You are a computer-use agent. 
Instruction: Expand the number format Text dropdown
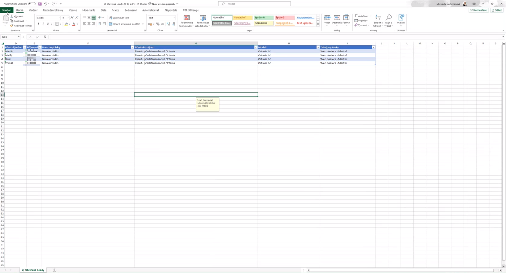[x=174, y=18]
